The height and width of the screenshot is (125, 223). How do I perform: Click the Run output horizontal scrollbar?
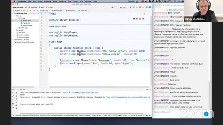81,114
